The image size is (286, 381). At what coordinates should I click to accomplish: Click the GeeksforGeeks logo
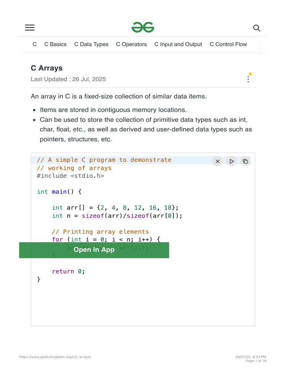143,28
